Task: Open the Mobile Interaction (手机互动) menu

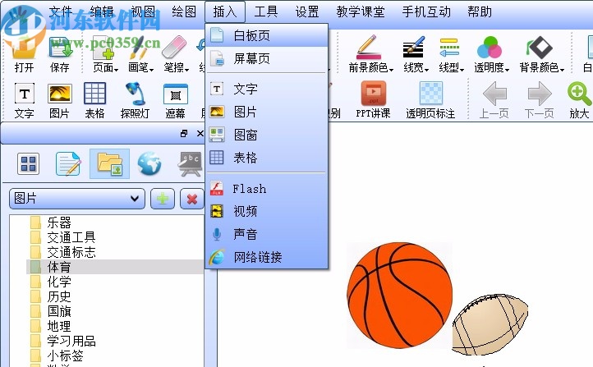Action: pos(426,11)
